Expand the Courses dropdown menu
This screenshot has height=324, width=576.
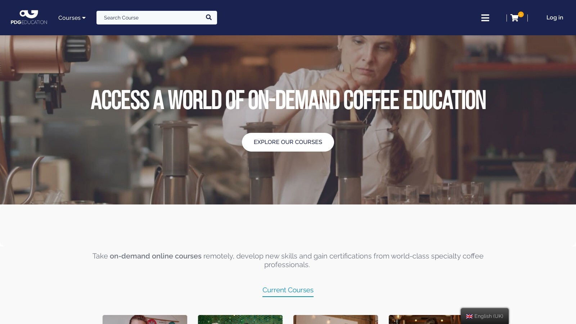click(x=72, y=18)
